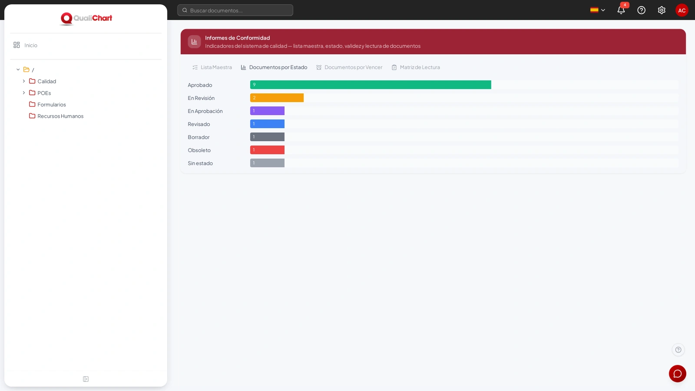Collapse the root folder chevron
This screenshot has width=695, height=391.
pos(18,70)
